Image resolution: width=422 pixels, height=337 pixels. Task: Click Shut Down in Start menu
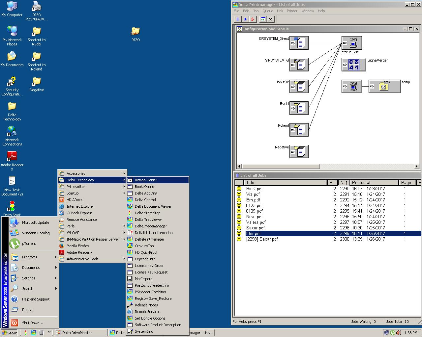point(33,323)
